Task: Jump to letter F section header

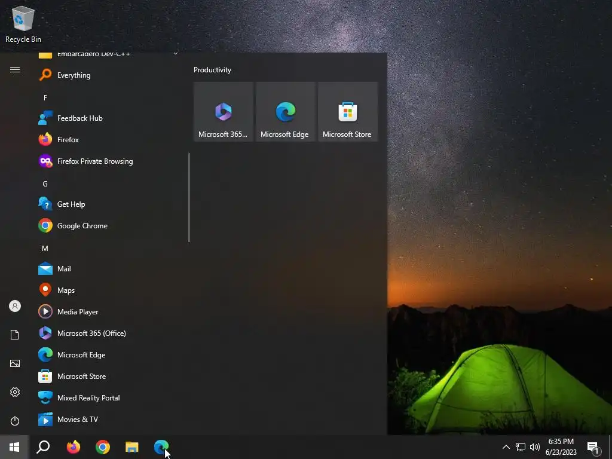Action: (45, 97)
